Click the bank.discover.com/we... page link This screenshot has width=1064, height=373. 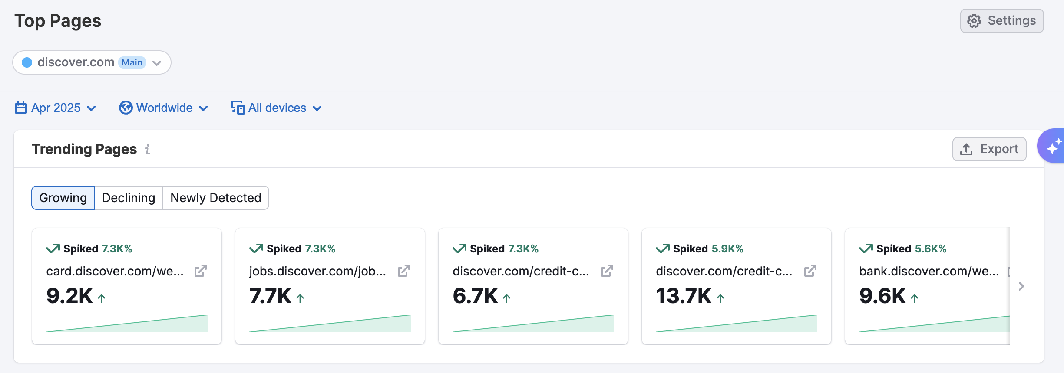click(929, 271)
